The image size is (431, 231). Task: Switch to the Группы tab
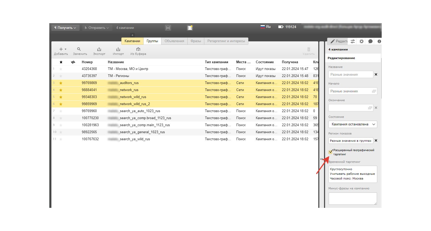point(152,41)
